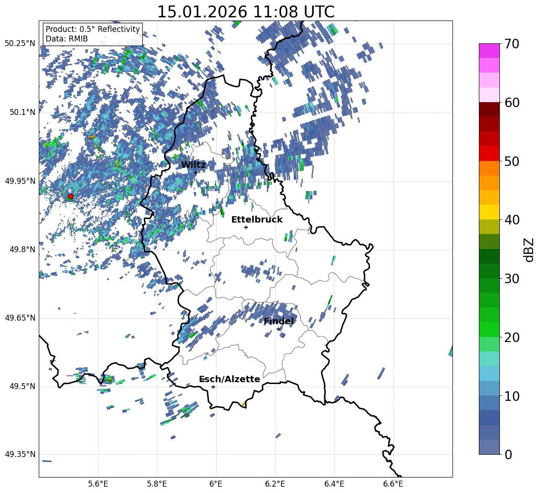
Task: Click the colorbar tick label 20
Action: point(512,337)
